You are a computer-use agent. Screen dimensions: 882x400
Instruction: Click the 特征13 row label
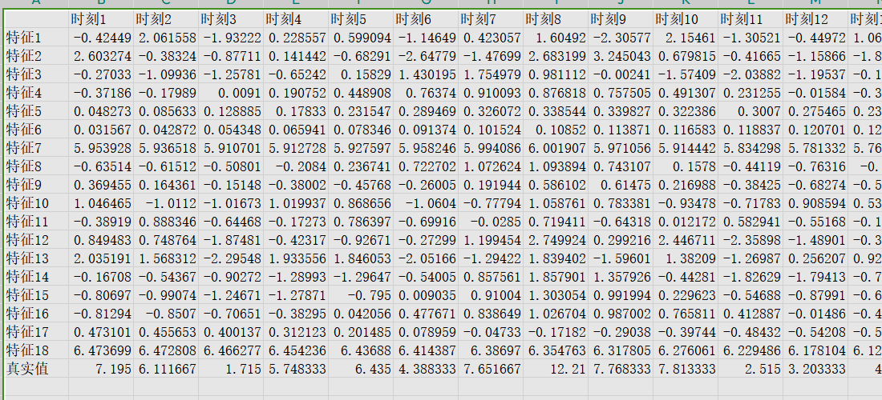point(36,258)
